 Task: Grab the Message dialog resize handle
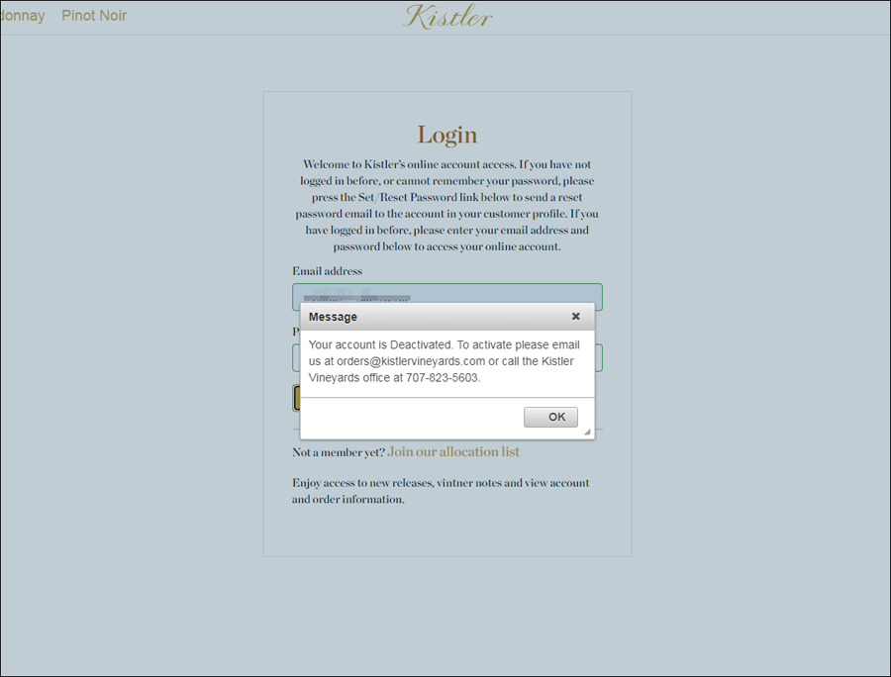(587, 433)
